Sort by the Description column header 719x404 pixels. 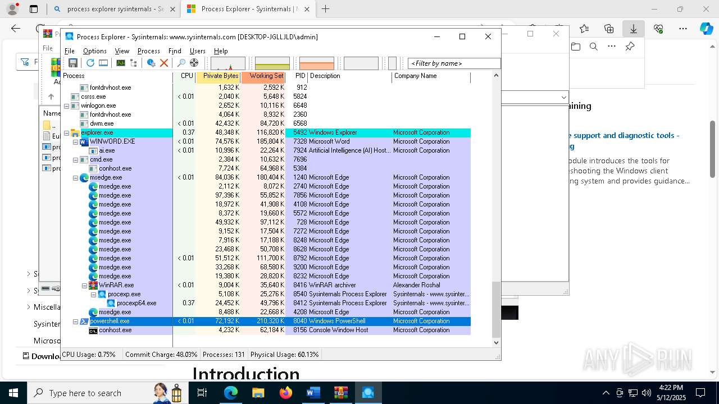pos(350,76)
